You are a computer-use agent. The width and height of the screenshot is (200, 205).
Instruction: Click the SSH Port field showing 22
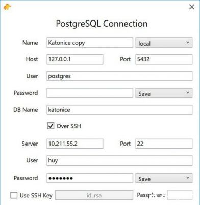click(164, 143)
